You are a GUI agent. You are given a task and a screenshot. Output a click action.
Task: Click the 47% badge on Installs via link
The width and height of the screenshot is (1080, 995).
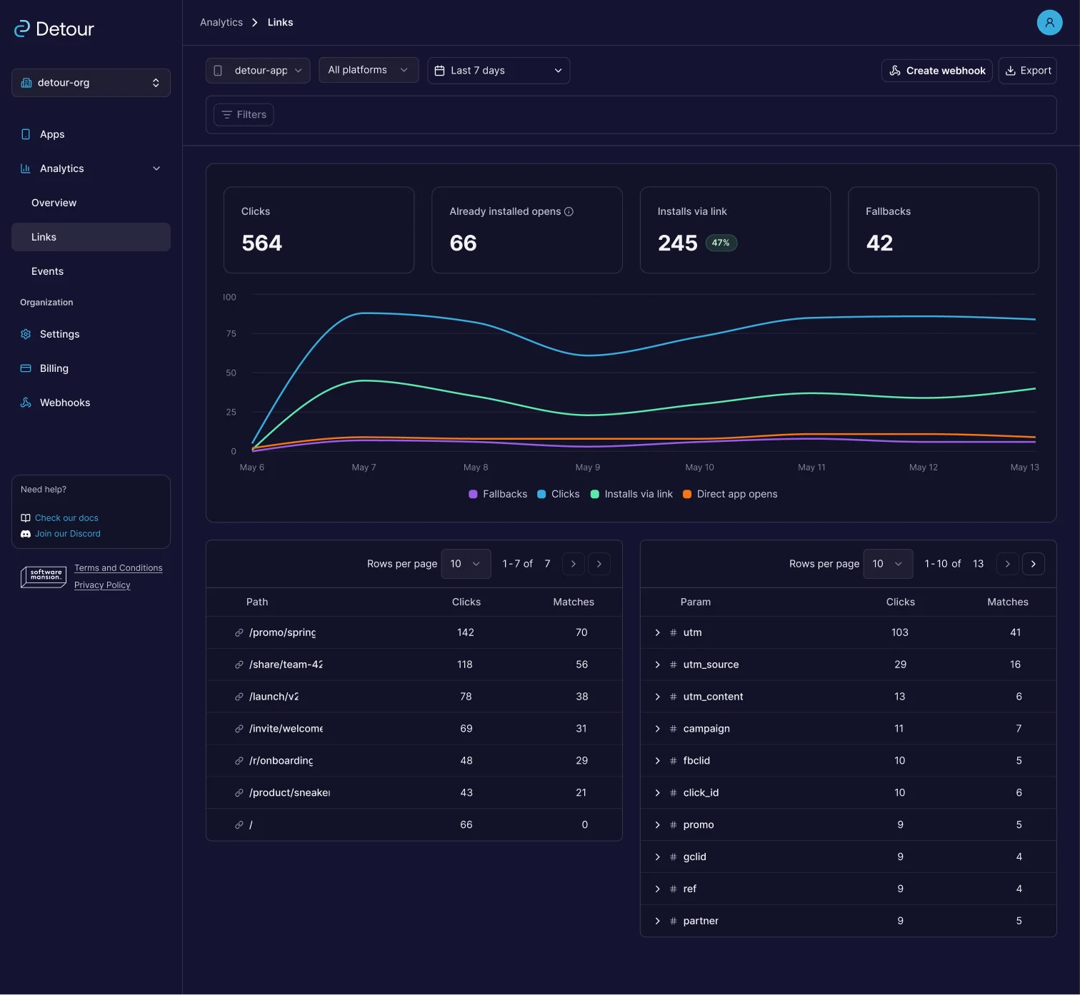tap(721, 243)
